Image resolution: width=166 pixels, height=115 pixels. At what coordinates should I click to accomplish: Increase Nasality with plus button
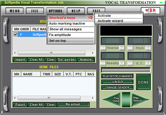click(122, 63)
